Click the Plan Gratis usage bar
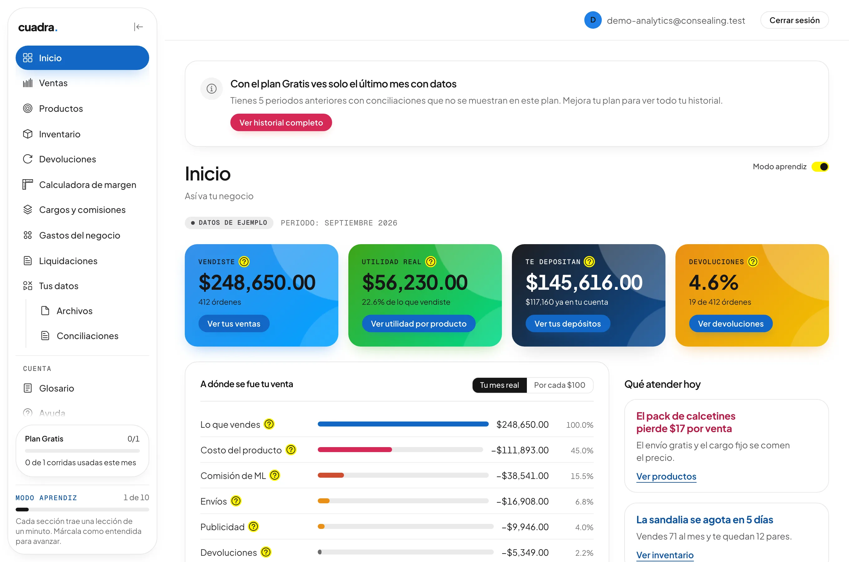The width and height of the screenshot is (849, 562). pos(82,451)
